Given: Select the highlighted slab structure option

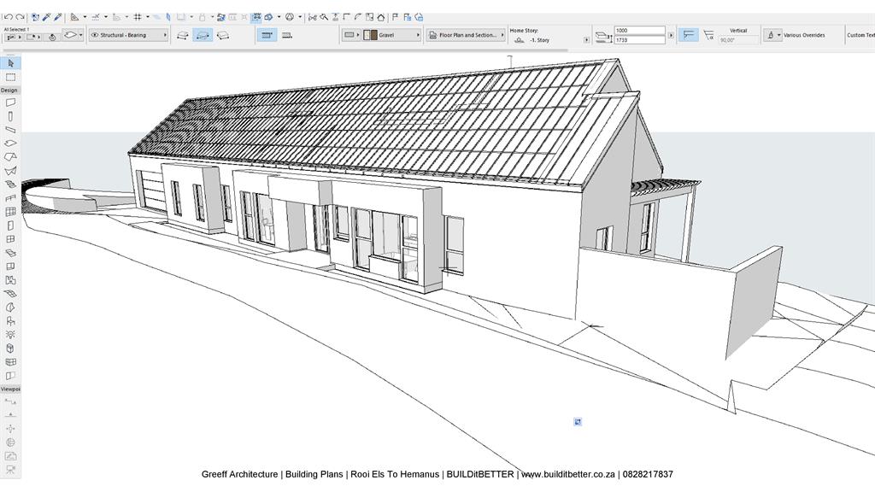Looking at the screenshot, I should click(267, 35).
